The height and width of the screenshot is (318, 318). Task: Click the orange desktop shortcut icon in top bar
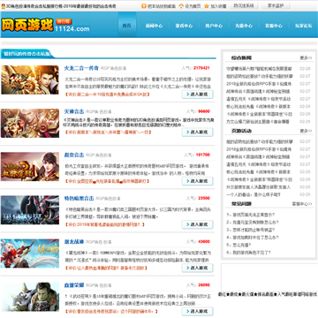(144, 6)
